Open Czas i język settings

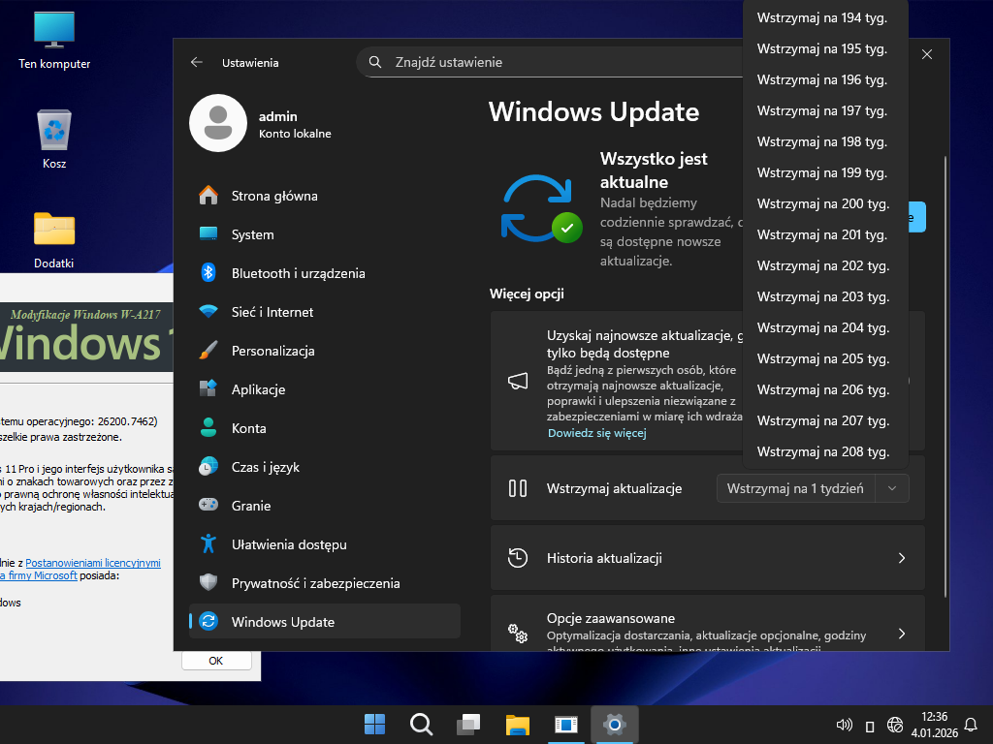tap(265, 467)
